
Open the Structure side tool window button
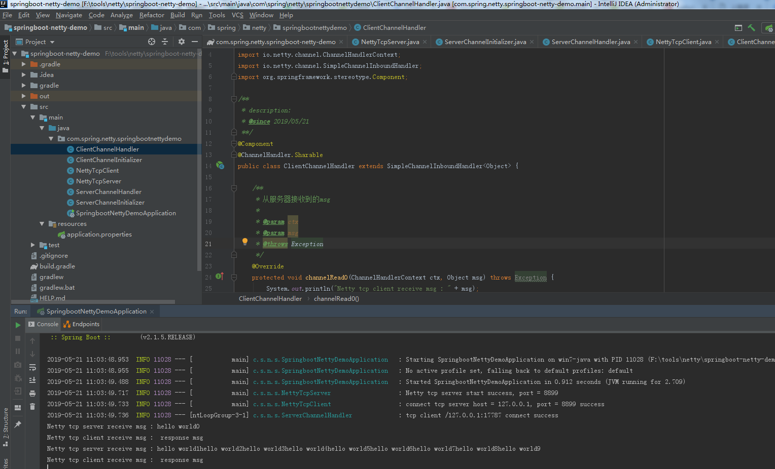click(x=5, y=427)
